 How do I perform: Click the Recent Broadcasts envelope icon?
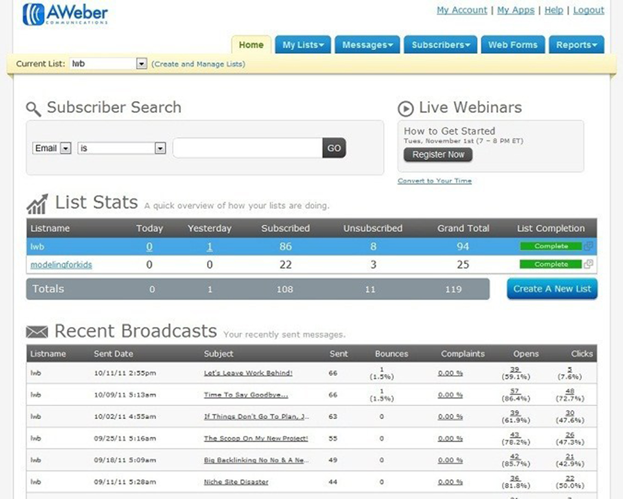pyautogui.click(x=37, y=332)
